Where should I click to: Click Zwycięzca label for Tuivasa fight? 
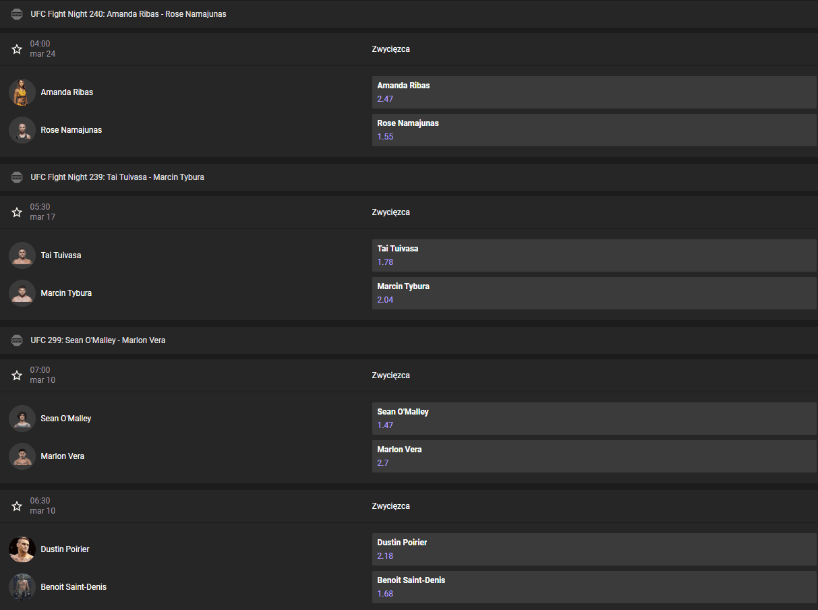[391, 212]
